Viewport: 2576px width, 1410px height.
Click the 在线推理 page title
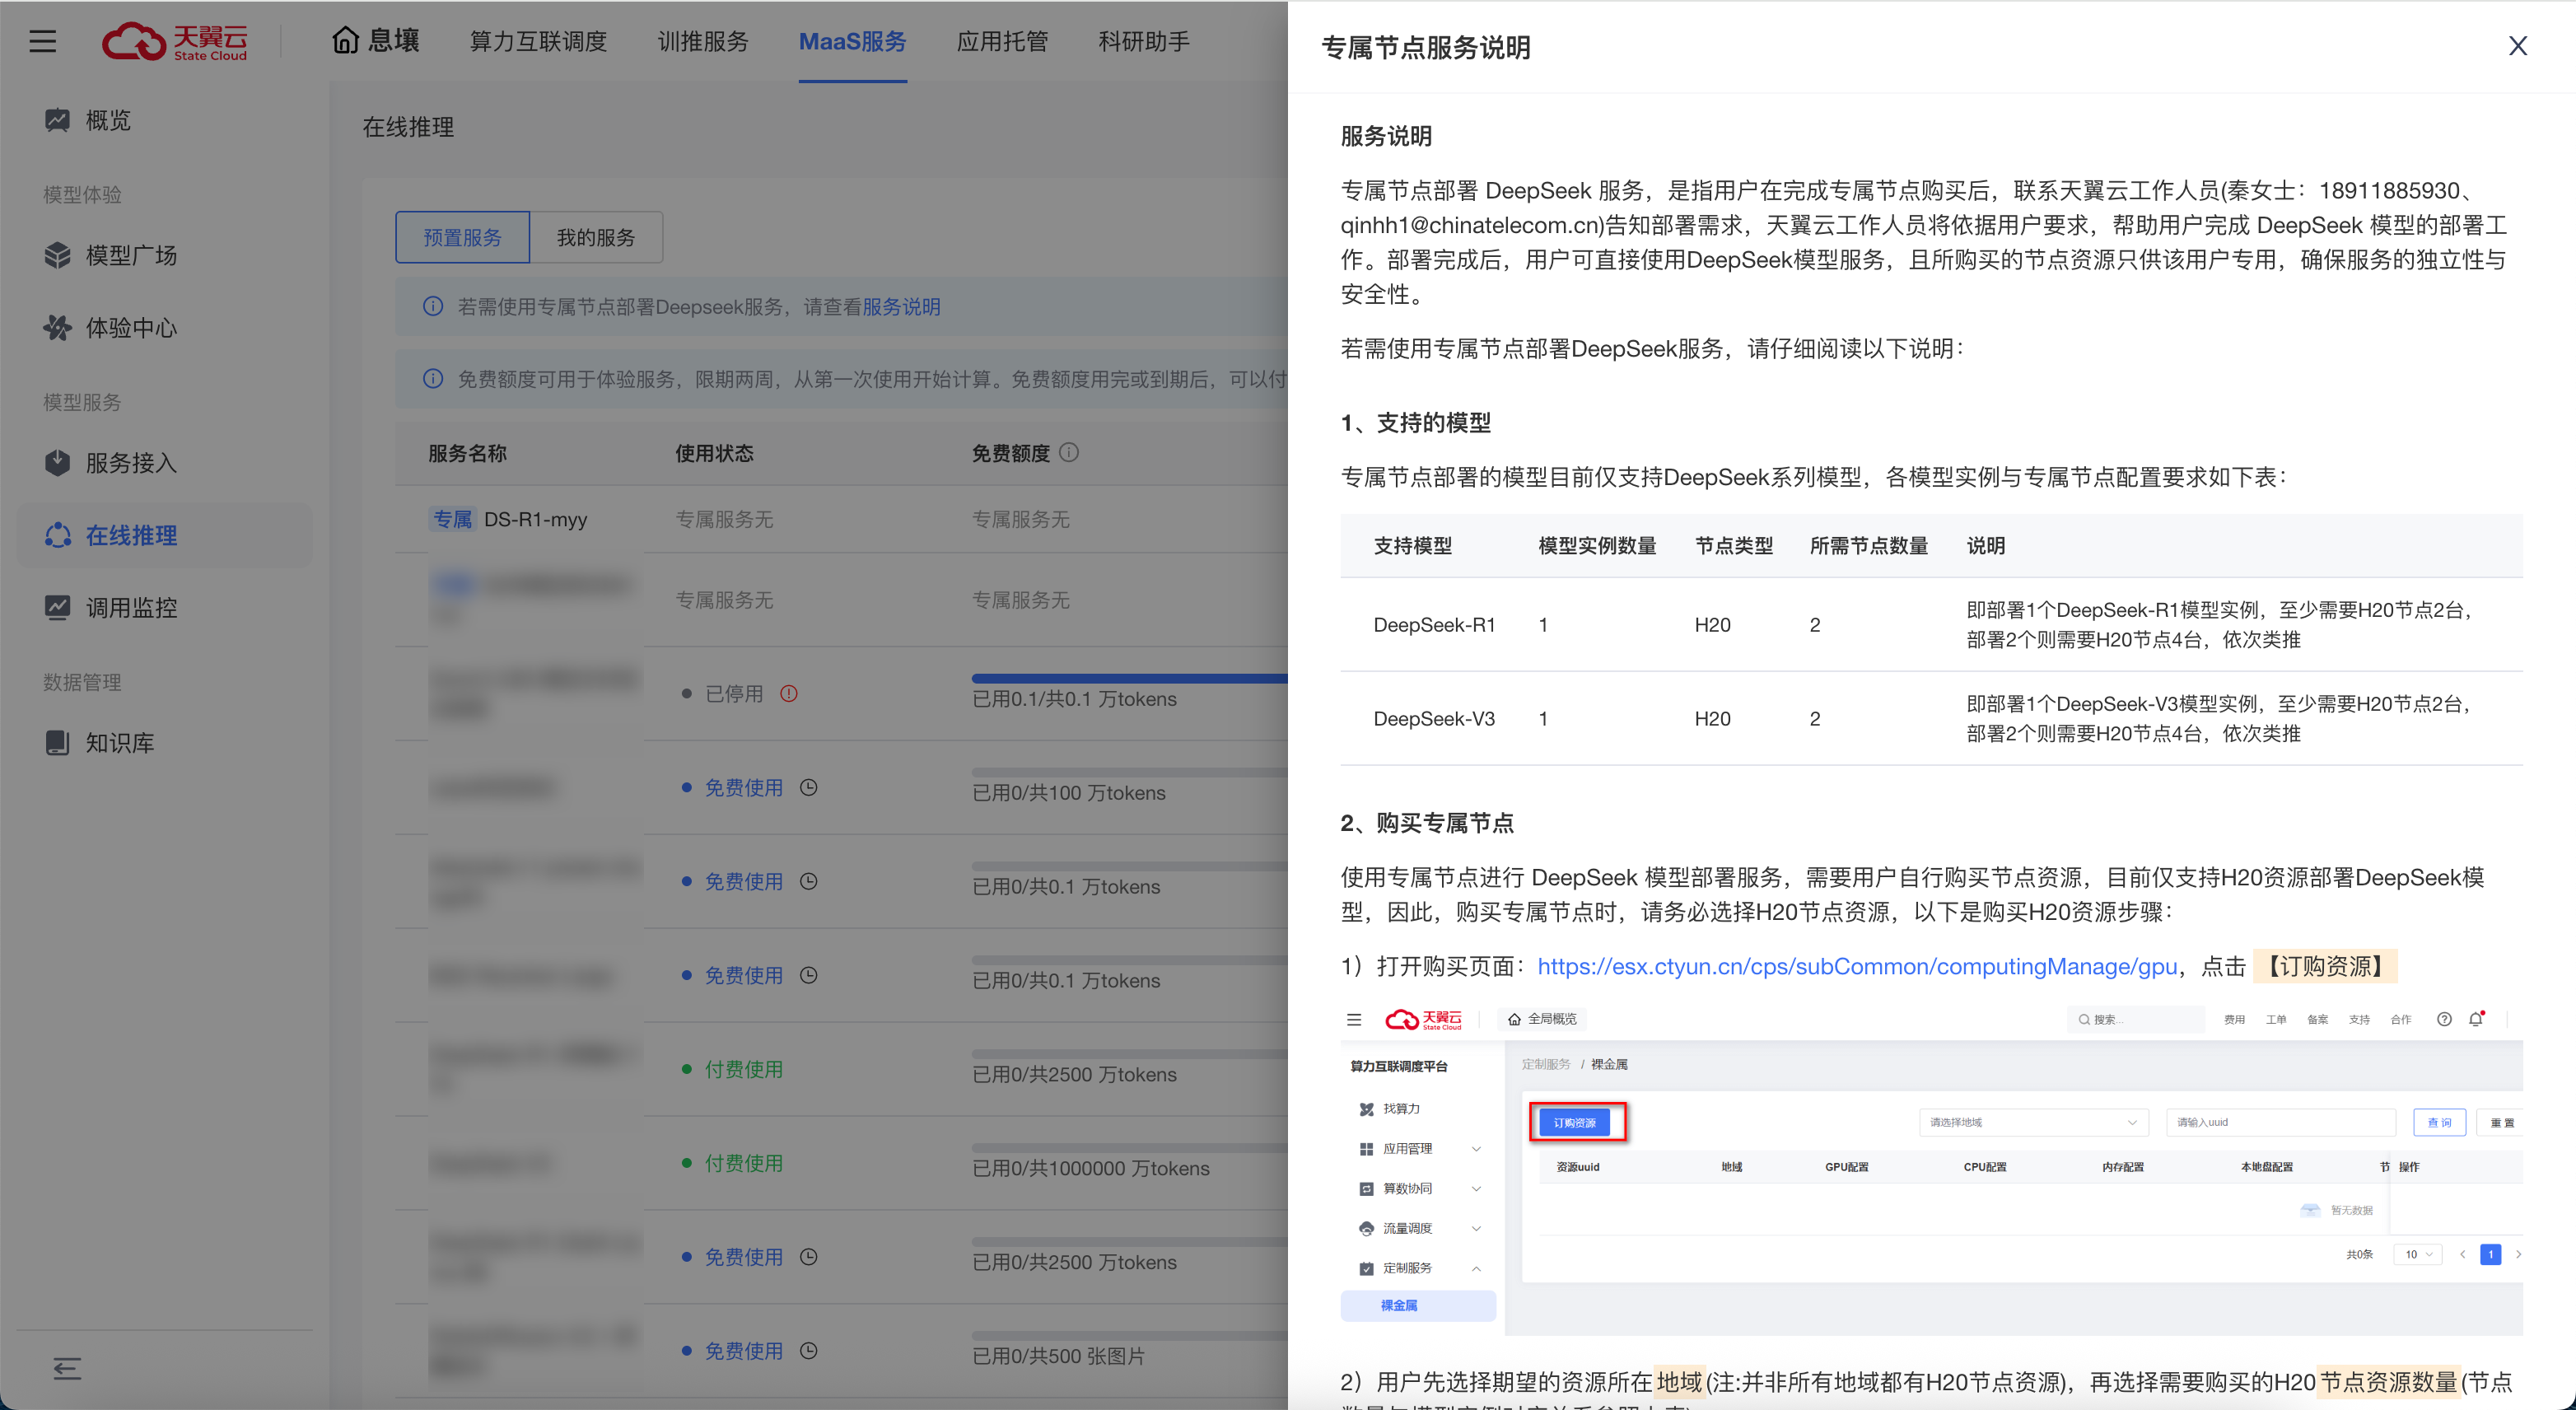point(408,127)
